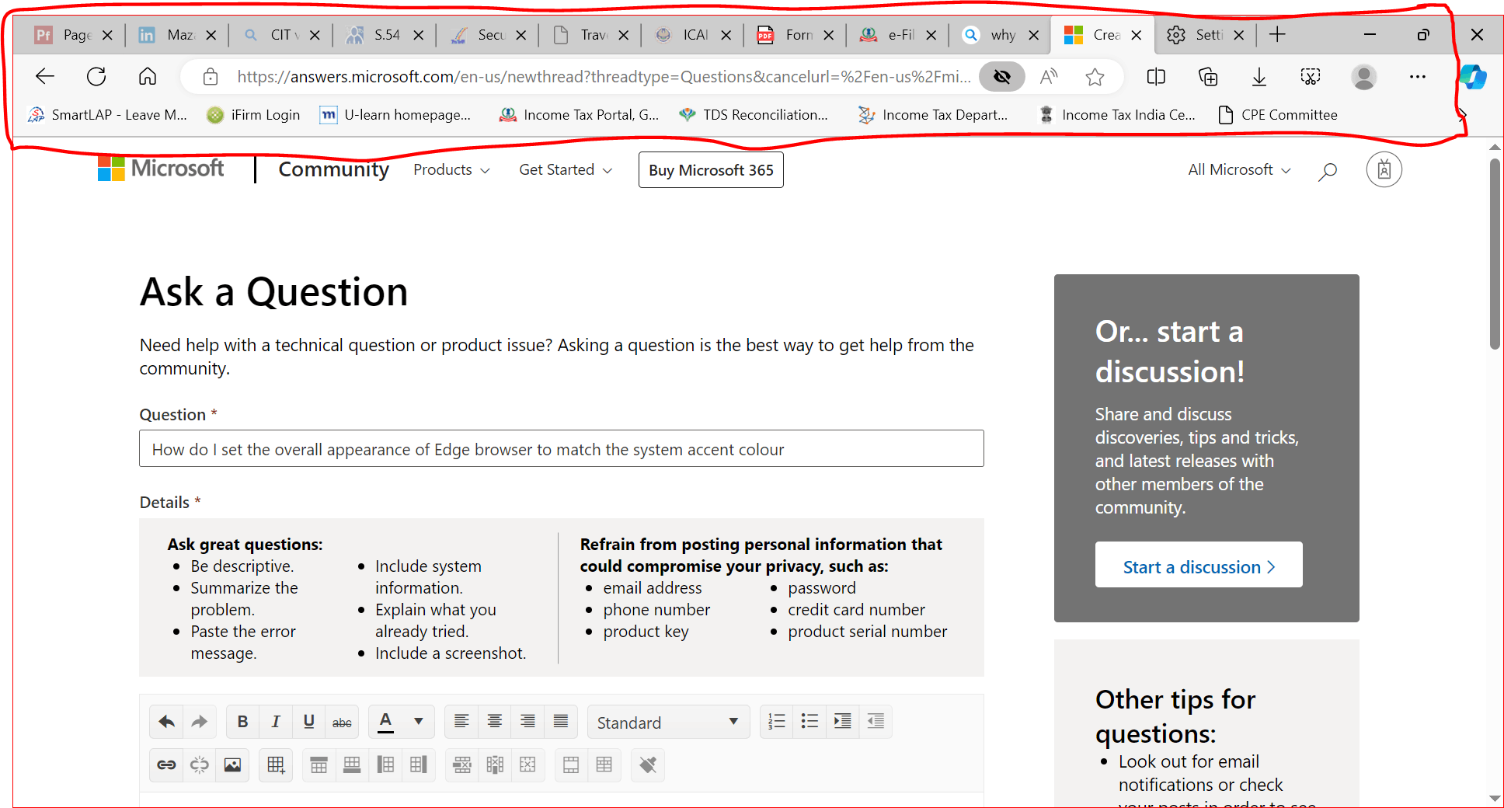Expand the Get Started menu
Image resolution: width=1504 pixels, height=808 pixels.
pos(566,169)
